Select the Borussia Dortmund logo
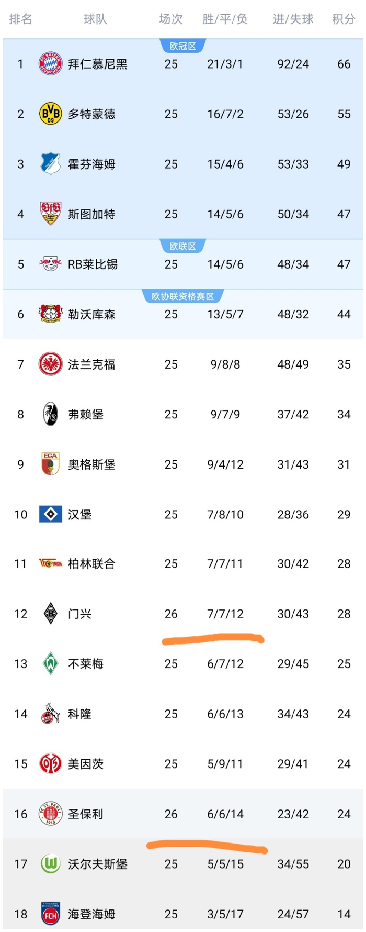This screenshot has width=366, height=932. tap(50, 114)
